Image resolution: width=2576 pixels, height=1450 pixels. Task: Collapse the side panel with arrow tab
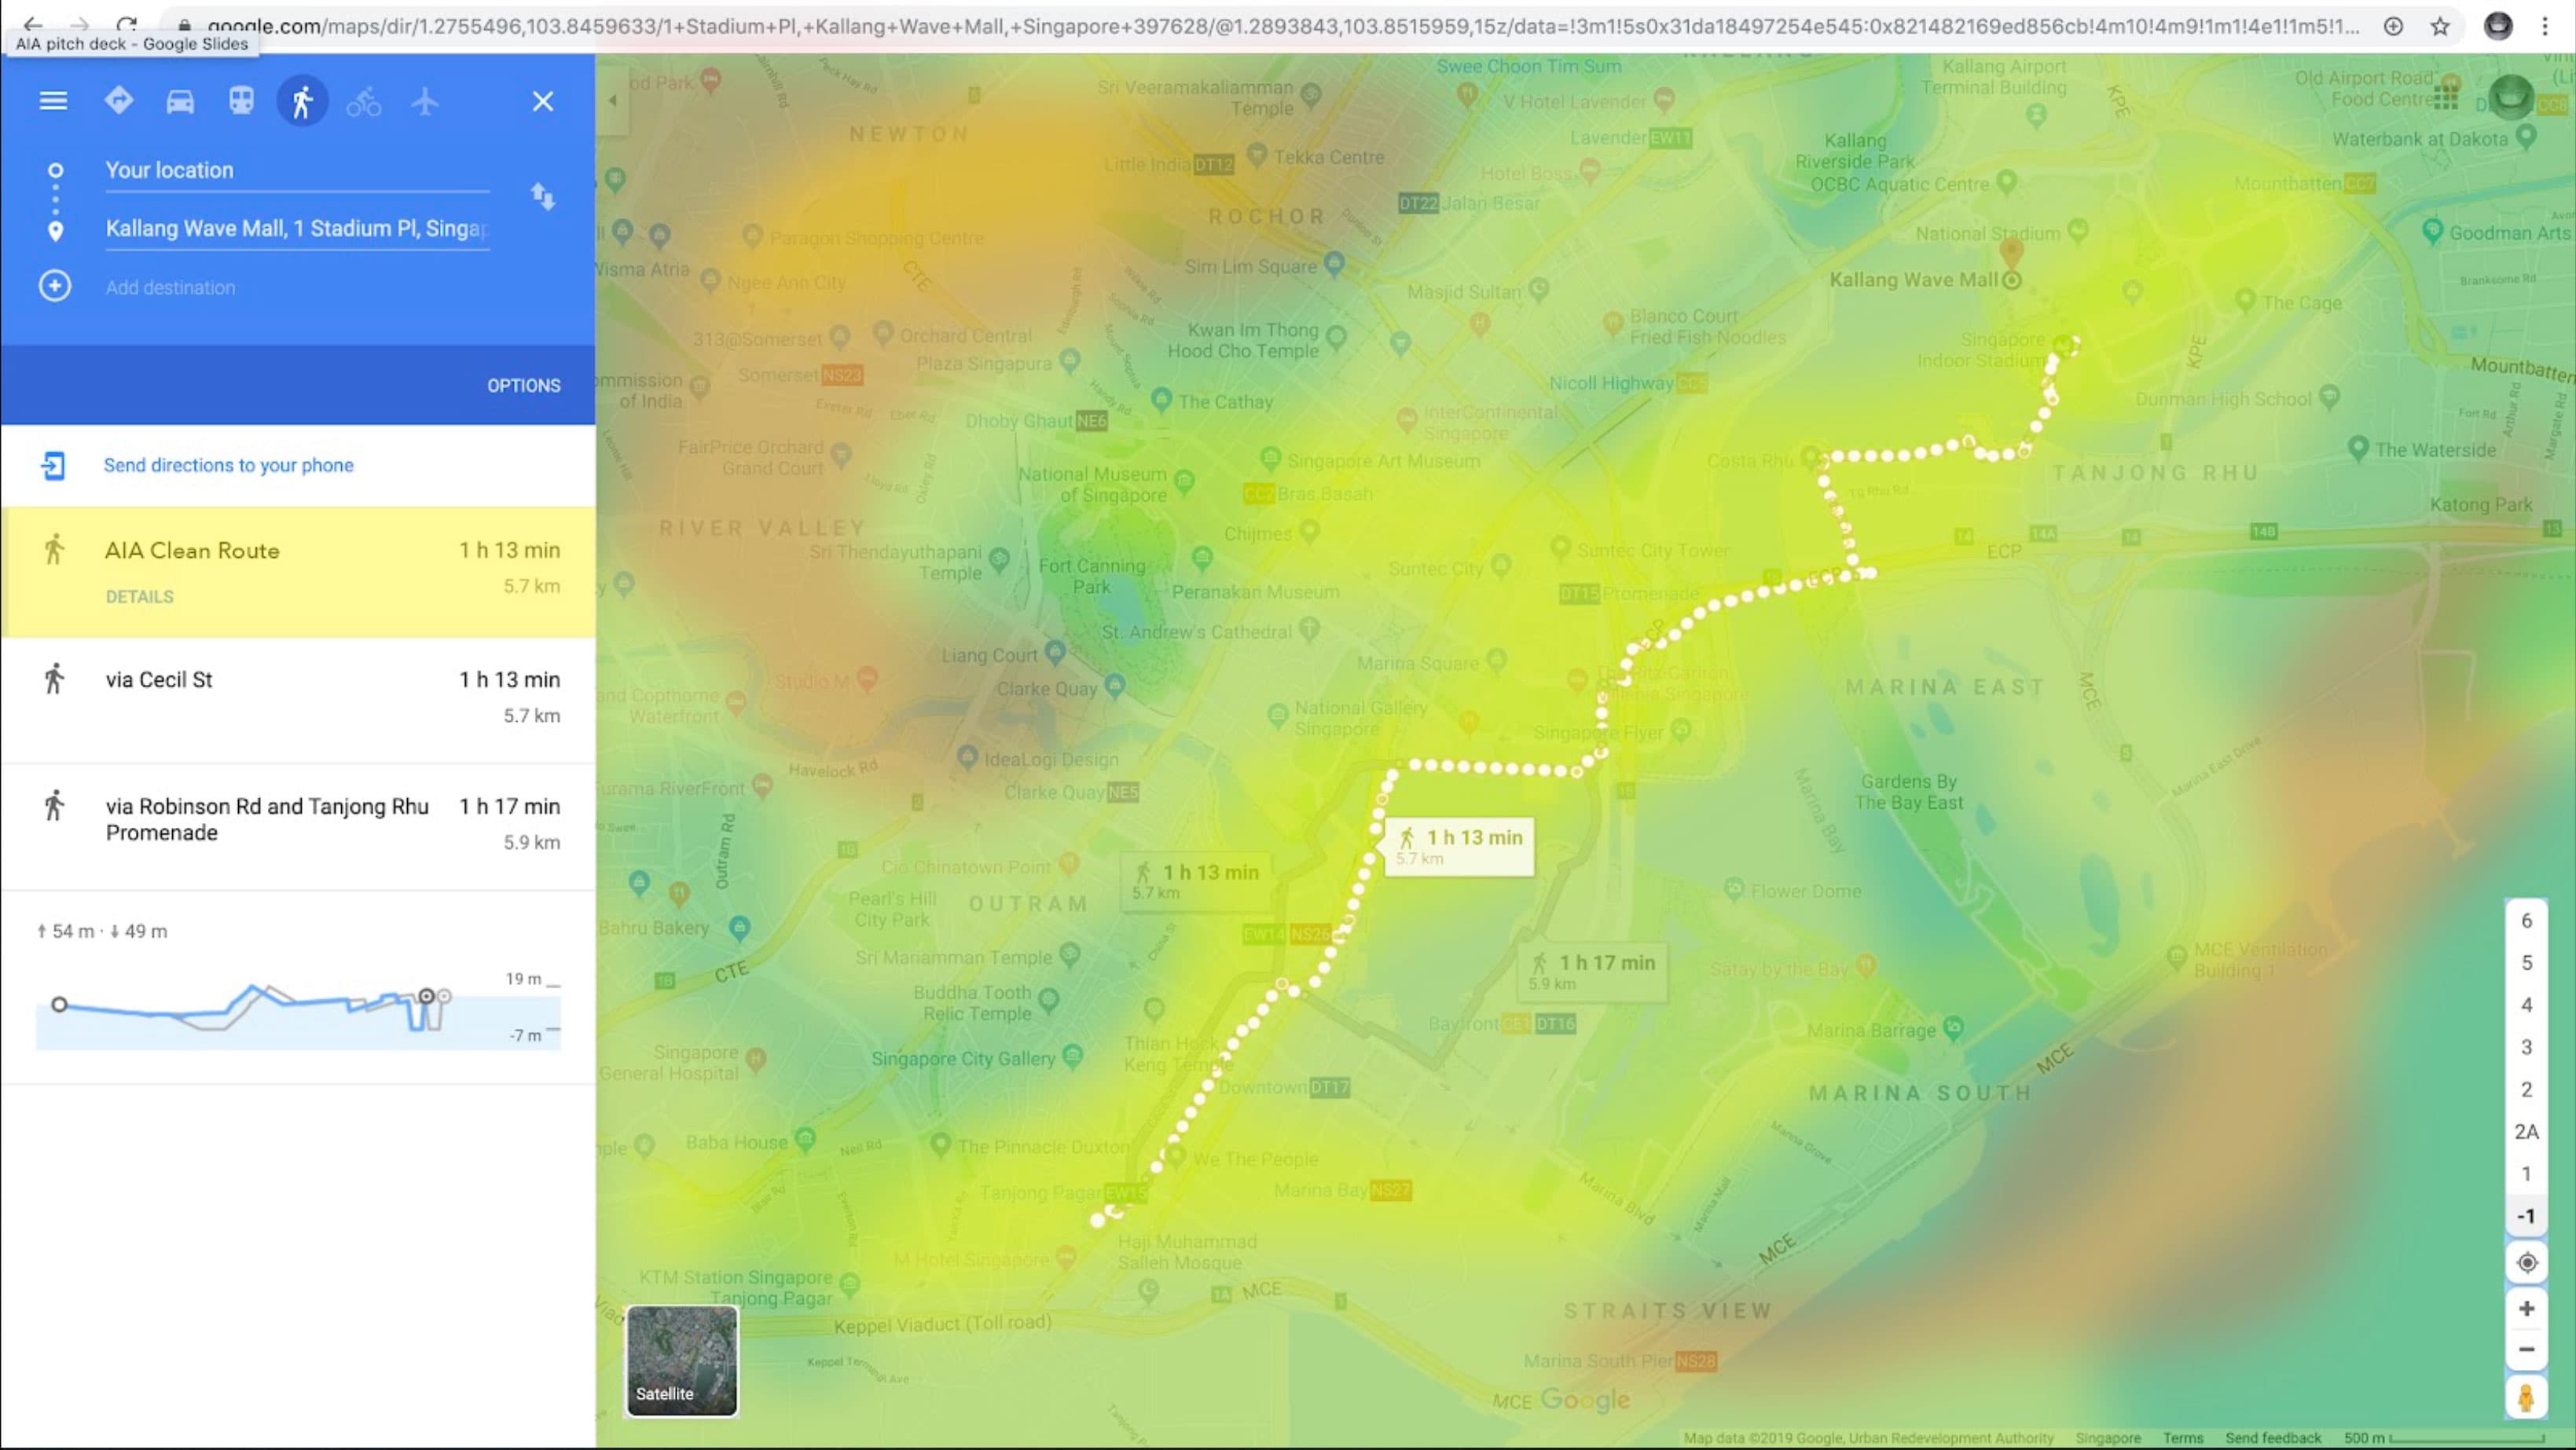coord(613,100)
